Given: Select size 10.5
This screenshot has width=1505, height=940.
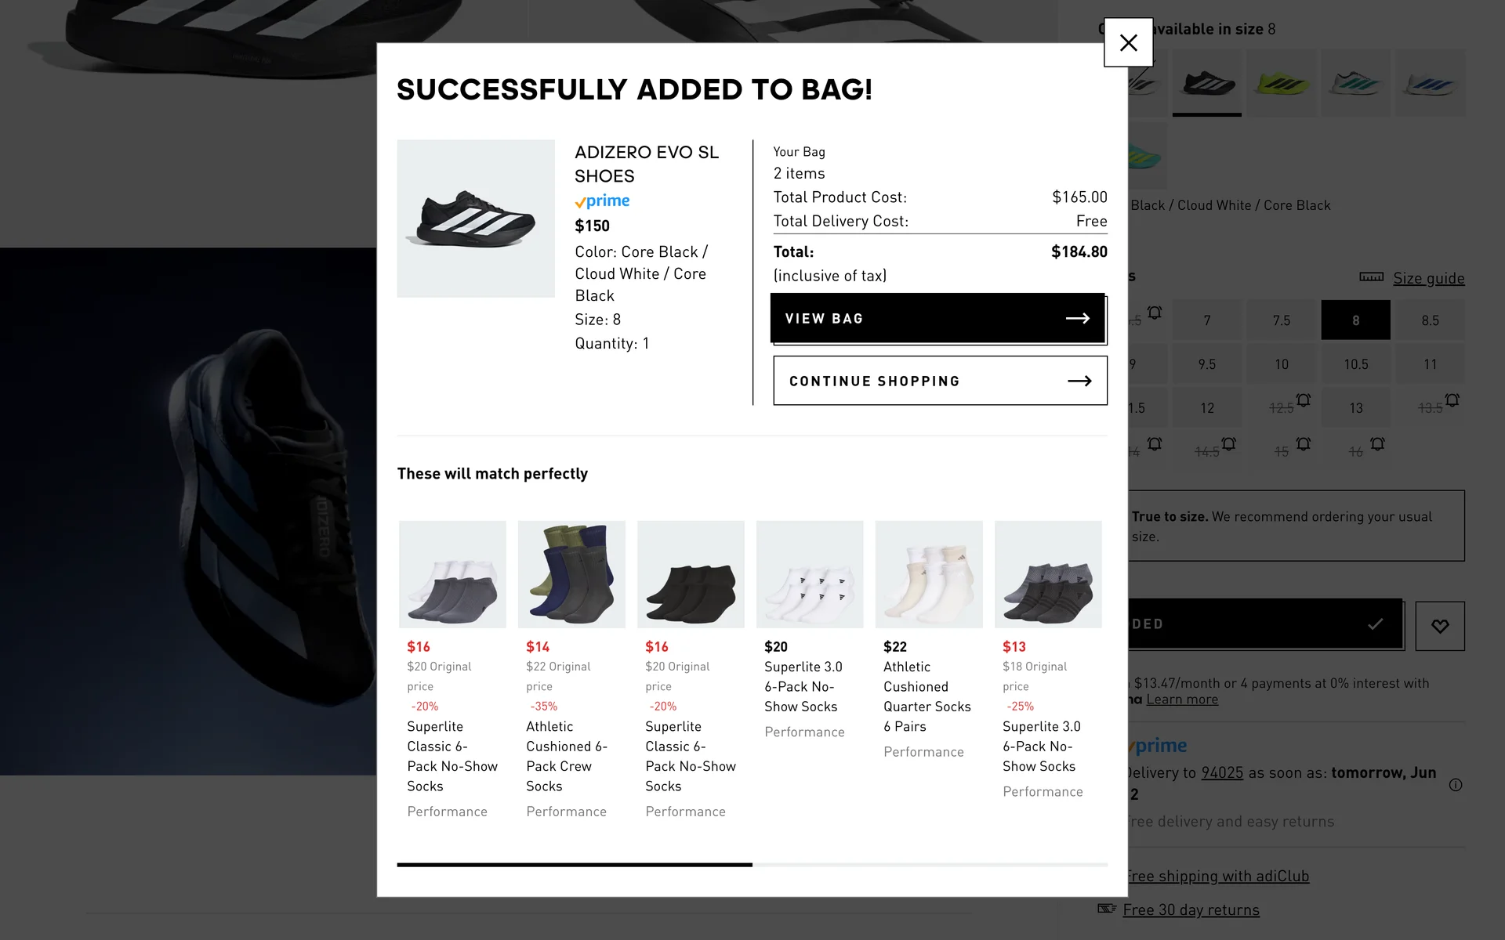Looking at the screenshot, I should 1355,364.
